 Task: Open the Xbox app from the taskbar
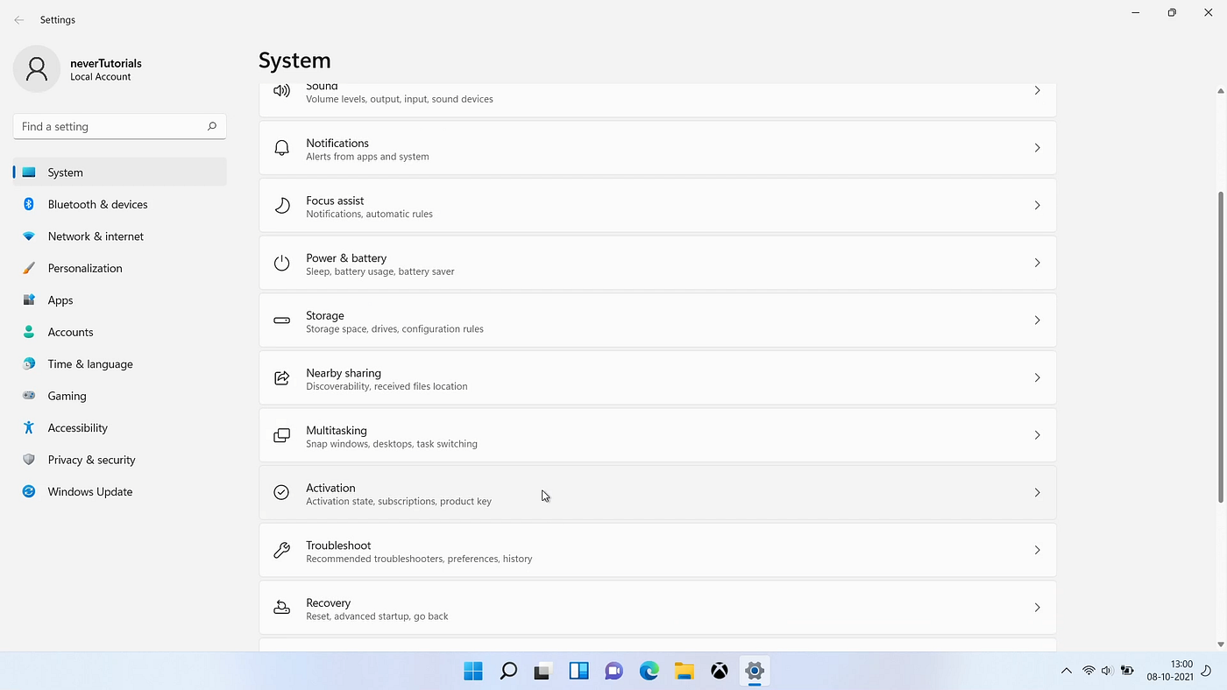719,670
